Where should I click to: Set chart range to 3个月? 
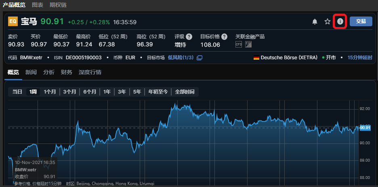(x=70, y=92)
